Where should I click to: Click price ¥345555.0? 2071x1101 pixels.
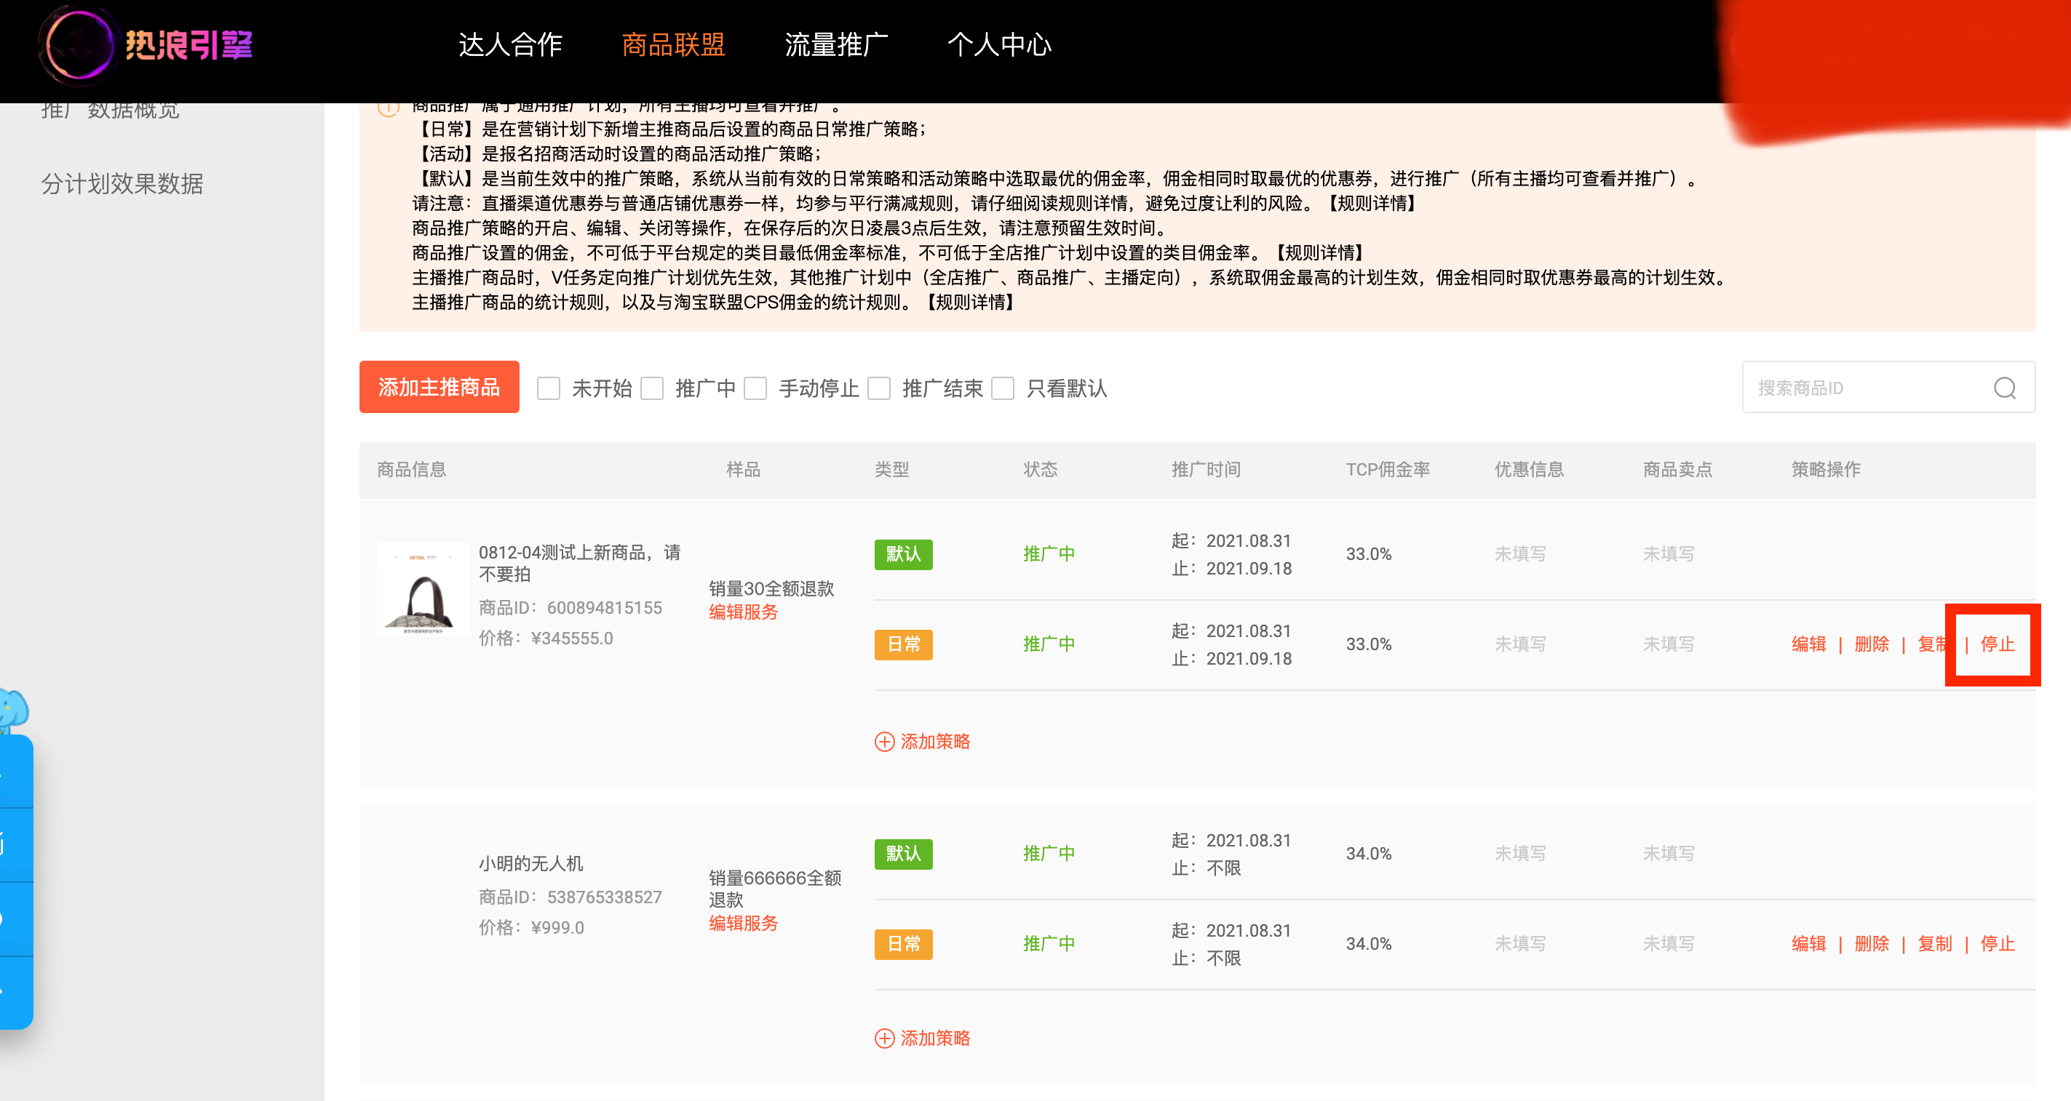545,639
